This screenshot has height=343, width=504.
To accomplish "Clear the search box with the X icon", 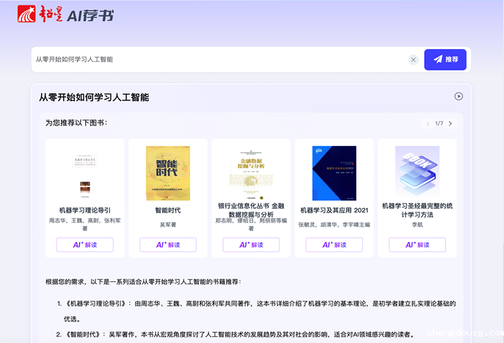I will [x=413, y=60].
